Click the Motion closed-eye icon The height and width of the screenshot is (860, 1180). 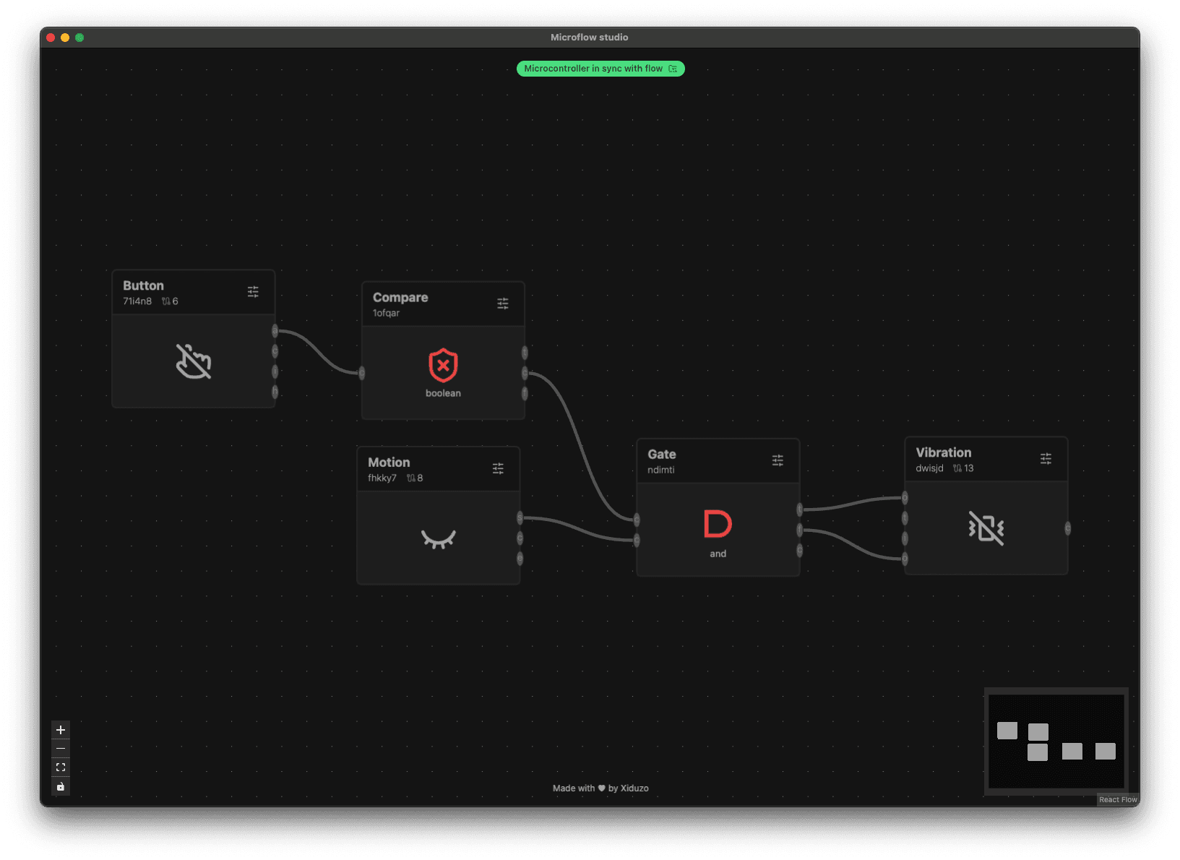point(439,539)
